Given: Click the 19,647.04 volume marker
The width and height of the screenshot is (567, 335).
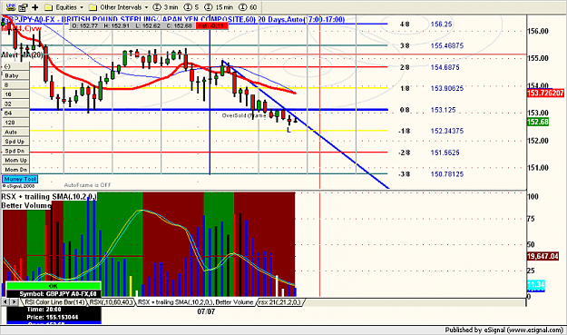Looking at the screenshot, I should click(543, 257).
